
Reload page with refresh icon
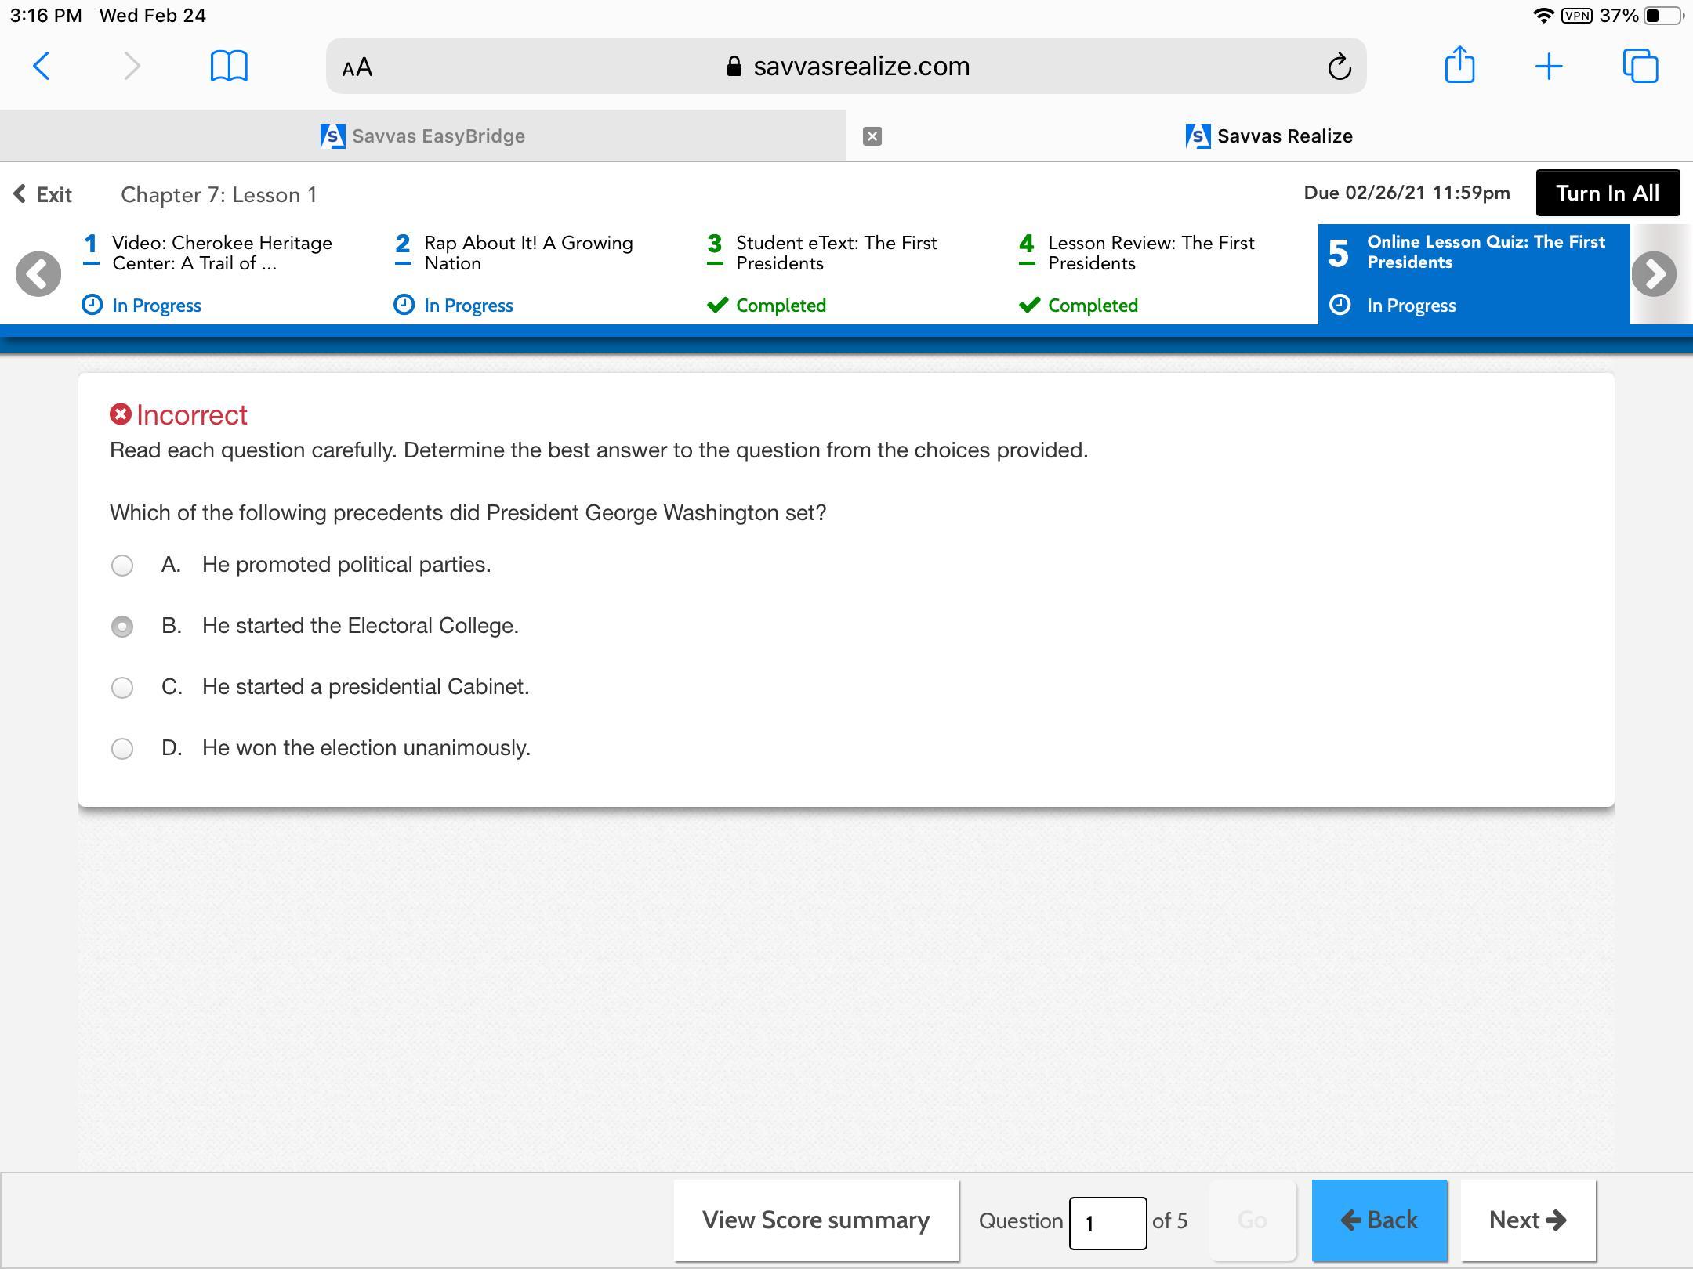(x=1340, y=67)
